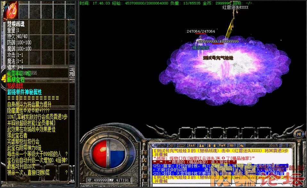The image size is (307, 188).
Task: Click the 247064/247064 health label
Action: click(x=201, y=31)
